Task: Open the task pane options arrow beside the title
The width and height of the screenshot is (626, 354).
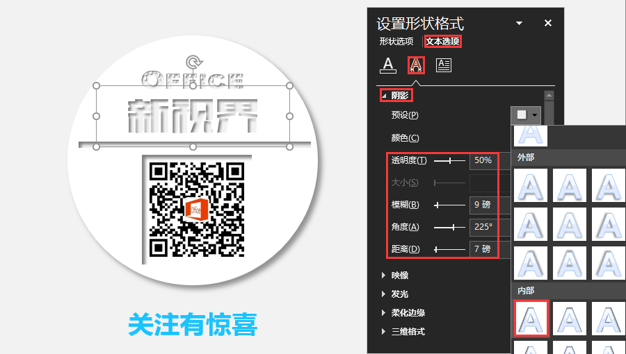Action: [x=519, y=24]
